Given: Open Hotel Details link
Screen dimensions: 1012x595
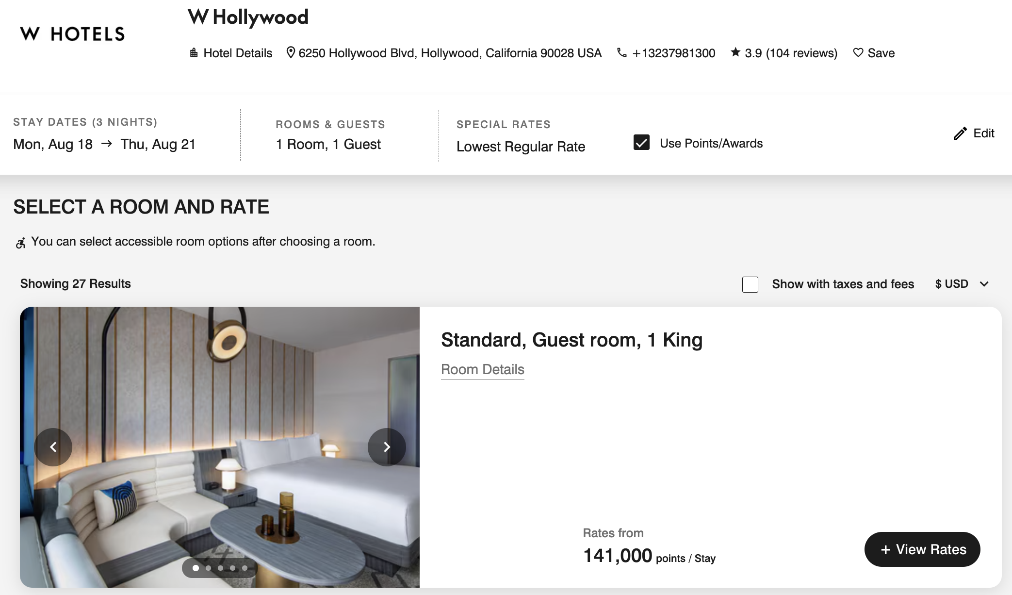Looking at the screenshot, I should coord(238,53).
